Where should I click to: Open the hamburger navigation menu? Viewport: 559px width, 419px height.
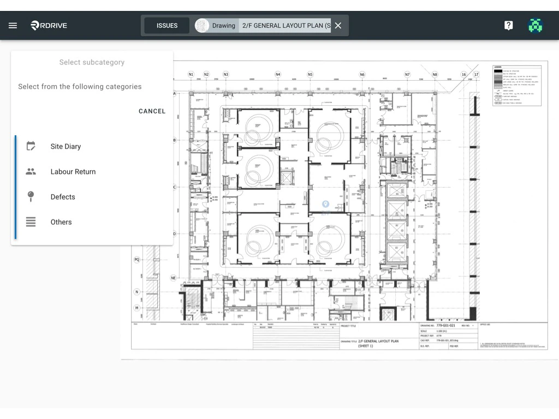click(x=13, y=25)
